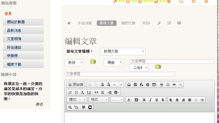Viewport: 219px width, 123px height.
Task: Toggle bold formatting
Action: click(x=144, y=100)
